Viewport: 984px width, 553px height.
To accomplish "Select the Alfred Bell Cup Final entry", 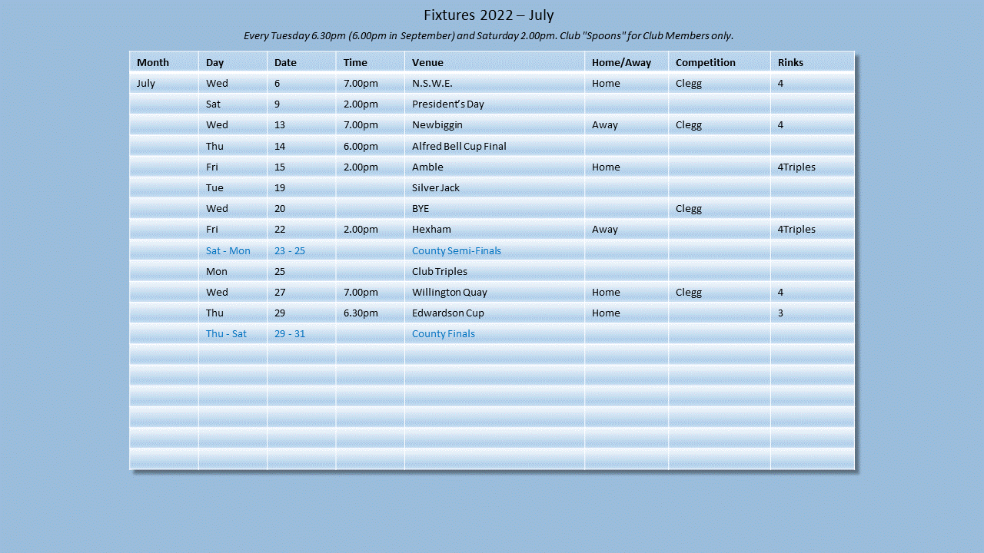I will (459, 146).
